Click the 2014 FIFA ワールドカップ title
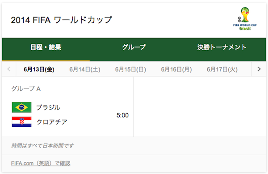The height and width of the screenshot is (174, 268). click(62, 20)
